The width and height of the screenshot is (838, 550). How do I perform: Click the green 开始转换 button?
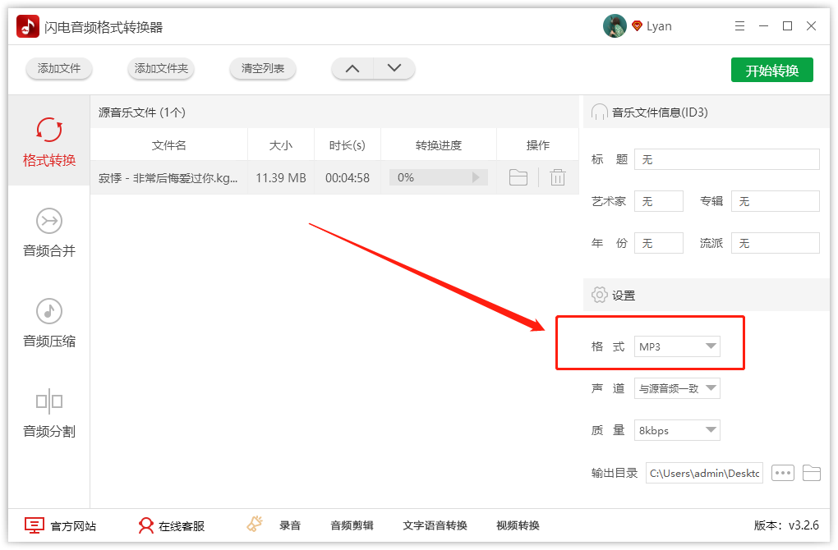pyautogui.click(x=771, y=70)
